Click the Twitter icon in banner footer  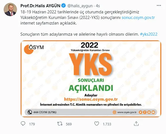tap(141, 112)
